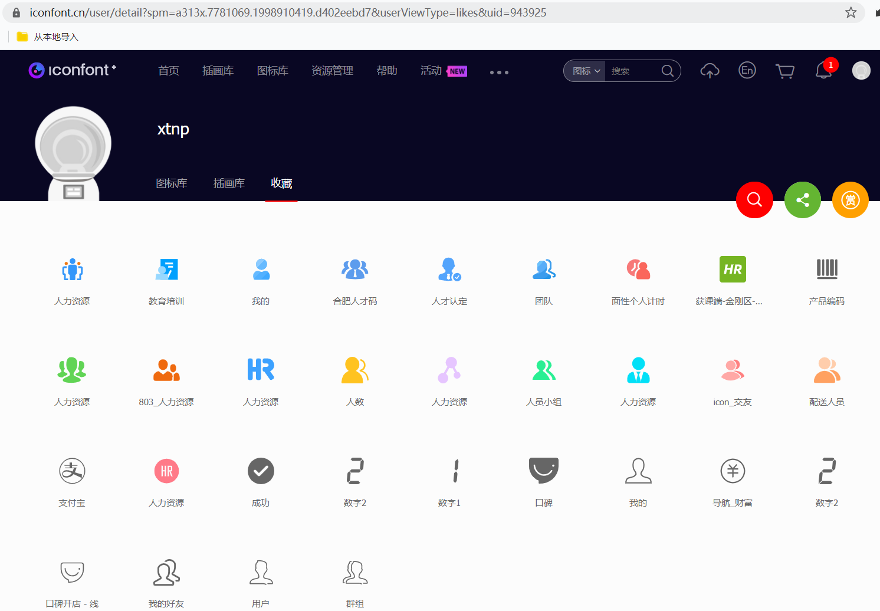Select the 支付宝 icon in collection
Viewport: 880px width, 611px height.
pos(71,471)
